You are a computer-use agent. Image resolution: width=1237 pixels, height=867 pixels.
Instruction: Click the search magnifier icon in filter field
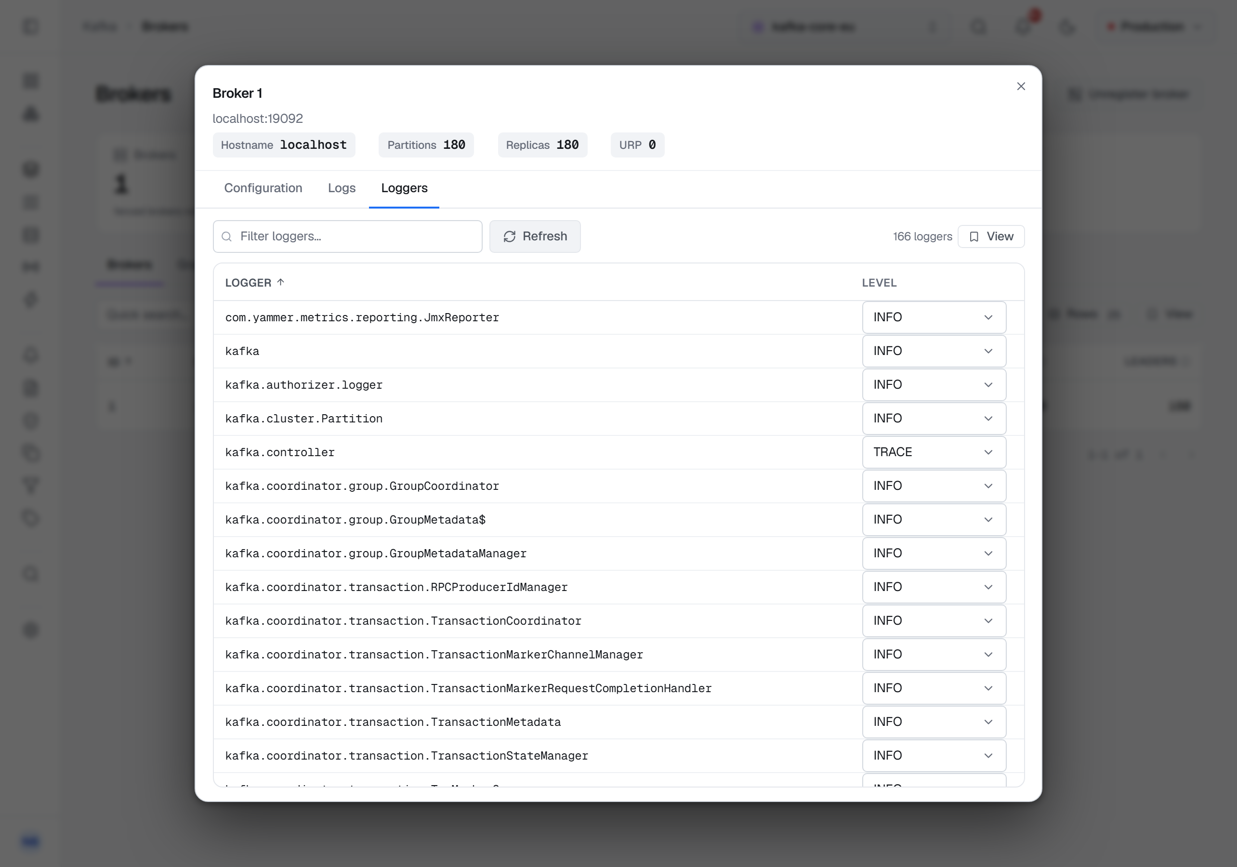[x=227, y=236]
